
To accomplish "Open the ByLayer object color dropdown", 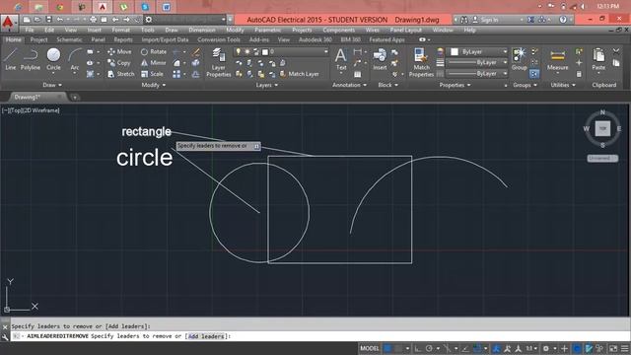I will 478,52.
